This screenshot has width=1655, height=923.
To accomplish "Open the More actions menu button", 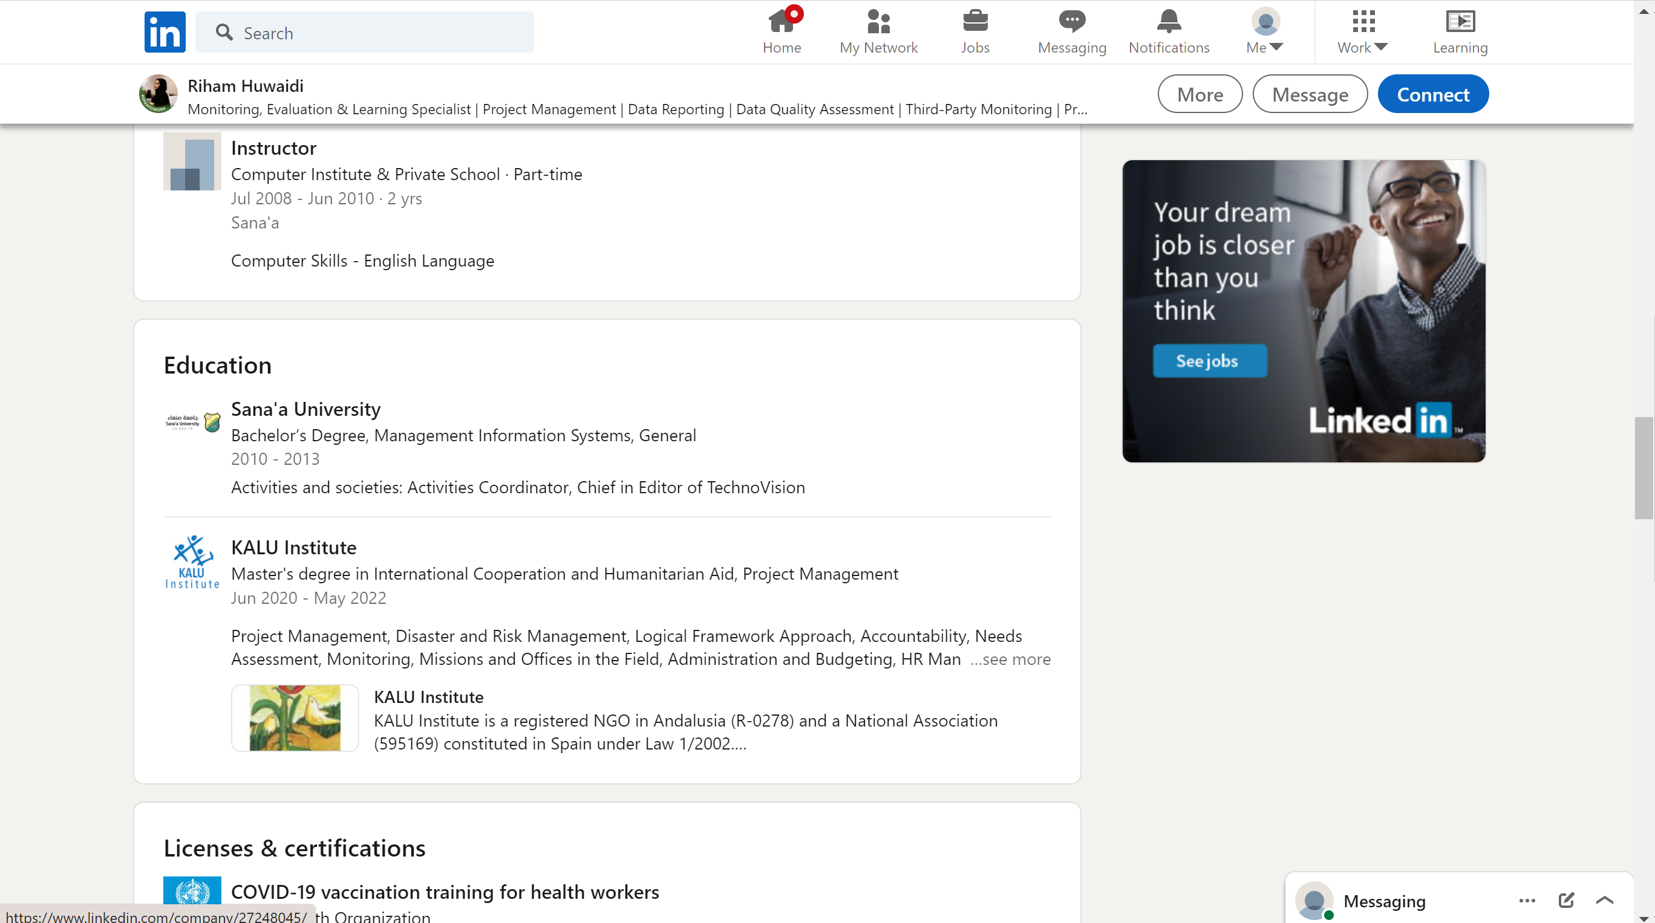I will [1199, 94].
